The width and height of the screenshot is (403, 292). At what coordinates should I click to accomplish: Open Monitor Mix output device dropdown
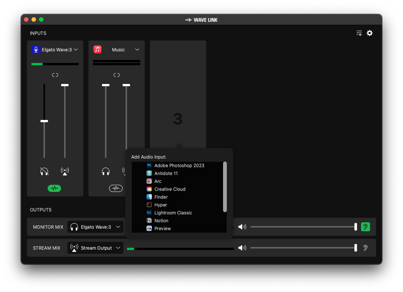coord(95,227)
